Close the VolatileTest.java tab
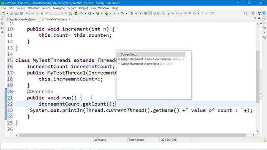This screenshot has width=267, height=150. click(70, 20)
